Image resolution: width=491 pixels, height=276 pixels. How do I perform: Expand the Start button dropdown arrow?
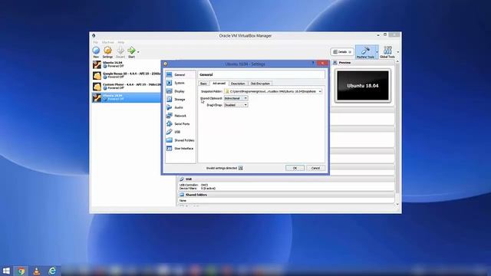138,52
